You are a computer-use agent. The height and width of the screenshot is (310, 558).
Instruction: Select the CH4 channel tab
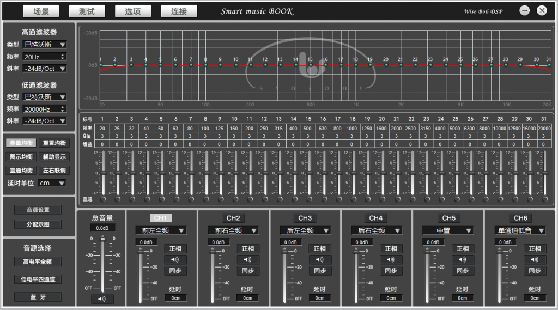(x=376, y=218)
